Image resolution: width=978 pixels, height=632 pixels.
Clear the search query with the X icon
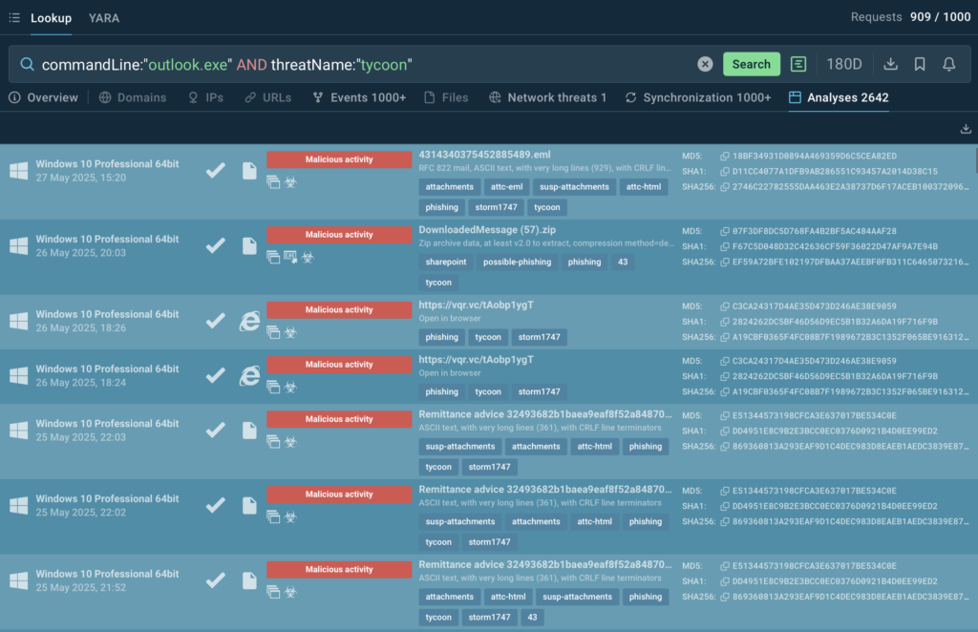click(705, 64)
